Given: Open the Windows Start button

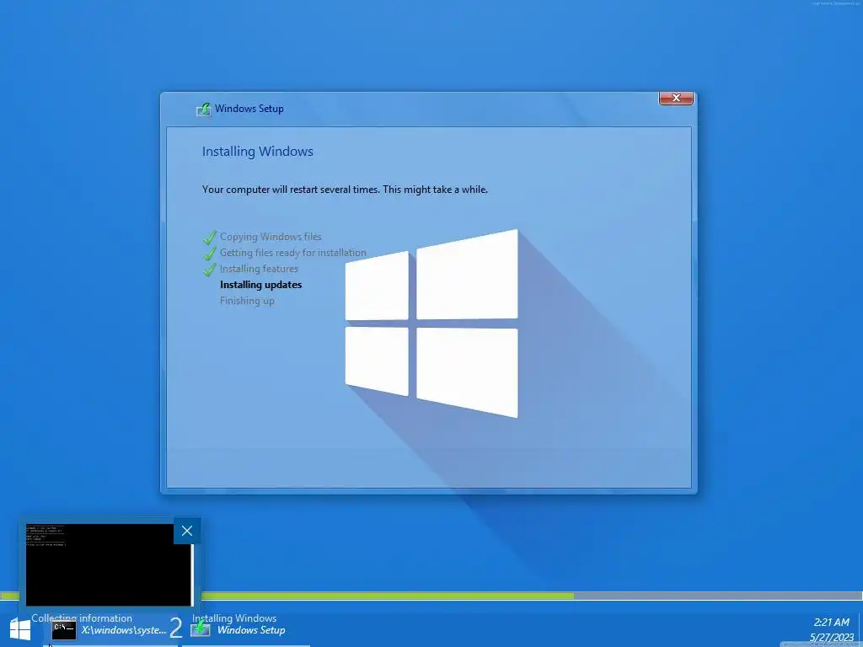Looking at the screenshot, I should pos(20,630).
